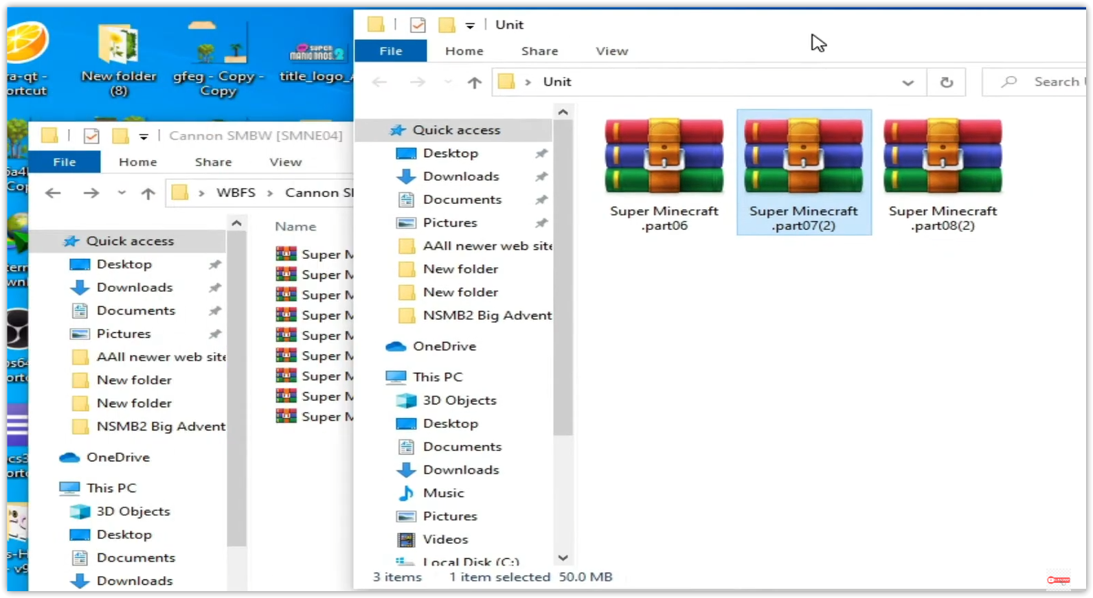Open Properties from Unit window quick access toolbar

tap(418, 25)
